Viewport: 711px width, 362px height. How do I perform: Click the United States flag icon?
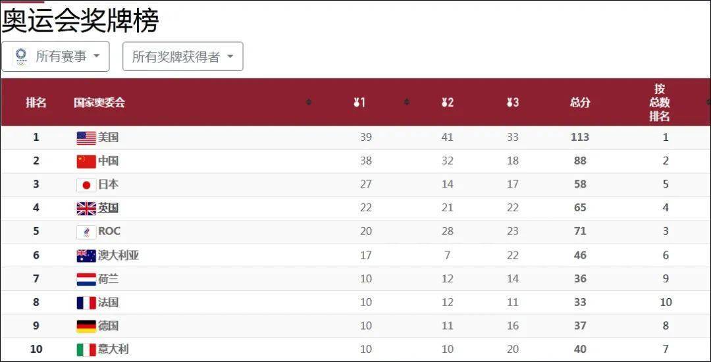click(86, 138)
